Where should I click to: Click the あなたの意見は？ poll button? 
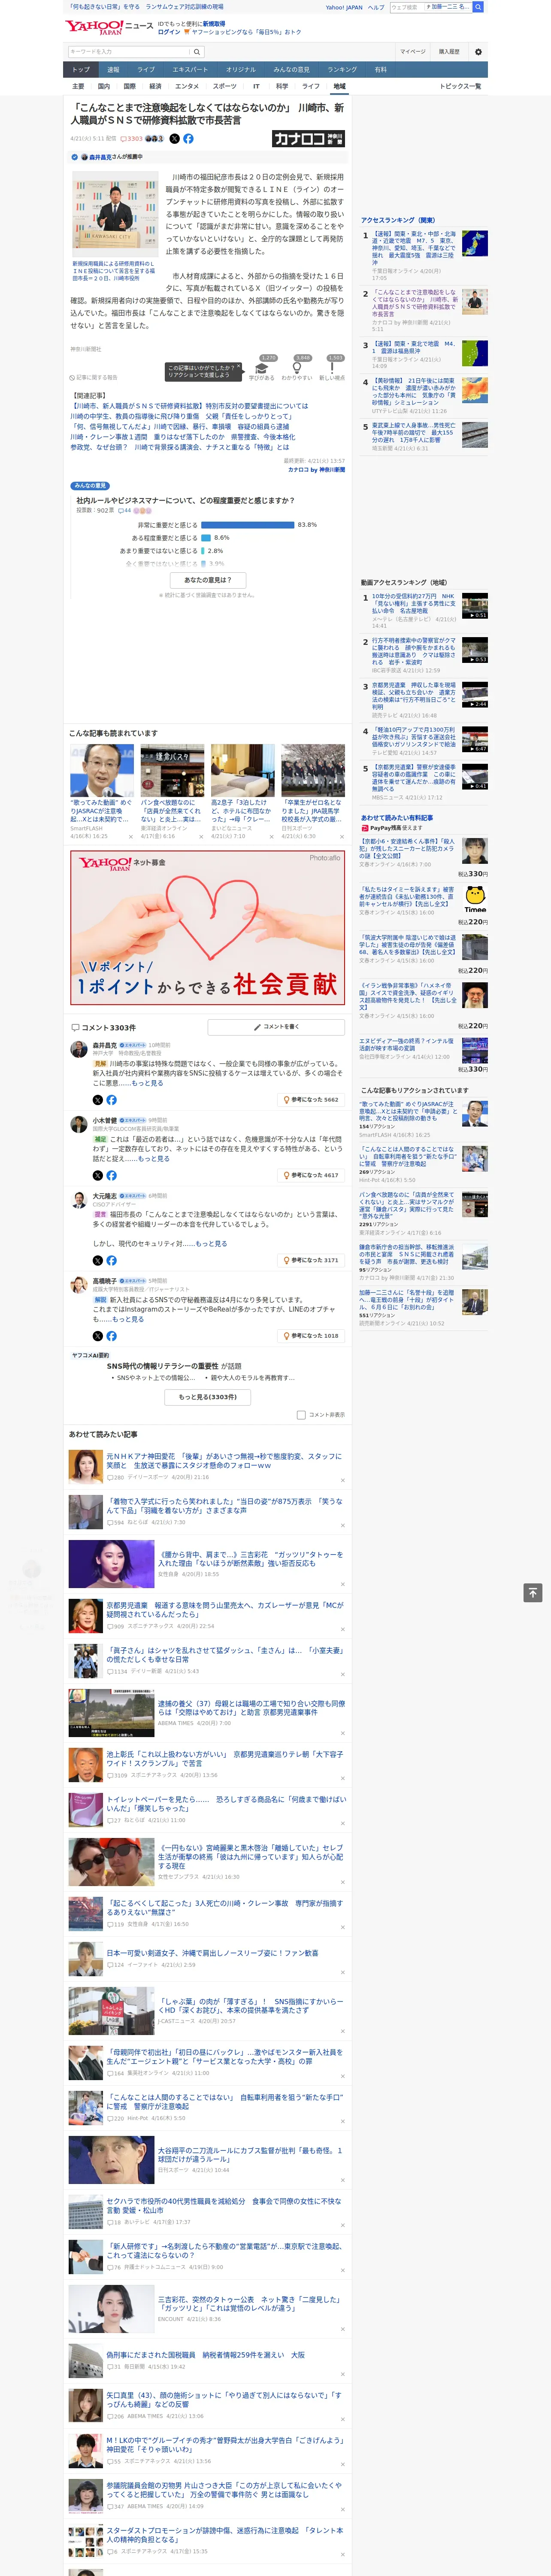[x=208, y=580]
